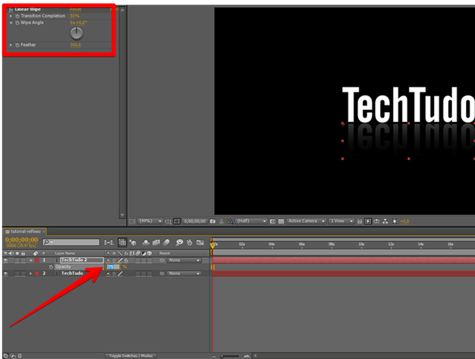Click the Feather 300,0 value
Viewport: 475px width, 359px height.
tap(75, 45)
